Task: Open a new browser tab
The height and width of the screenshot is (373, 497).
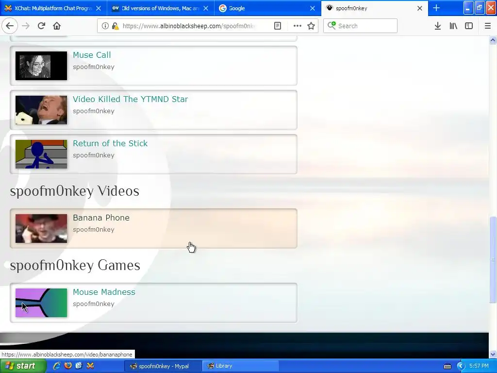Action: (436, 8)
